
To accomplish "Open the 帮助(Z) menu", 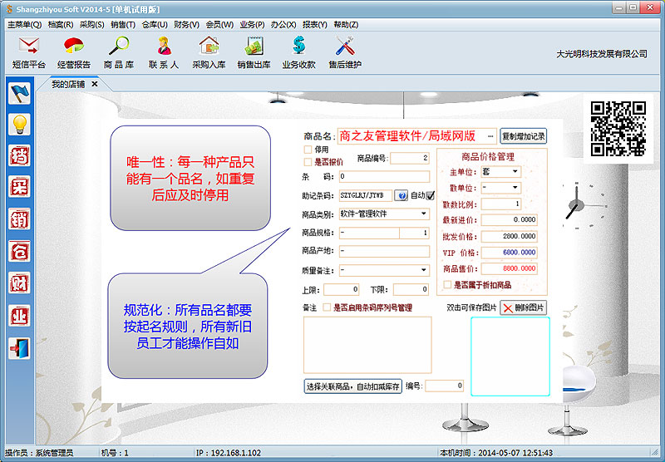I will pyautogui.click(x=346, y=25).
